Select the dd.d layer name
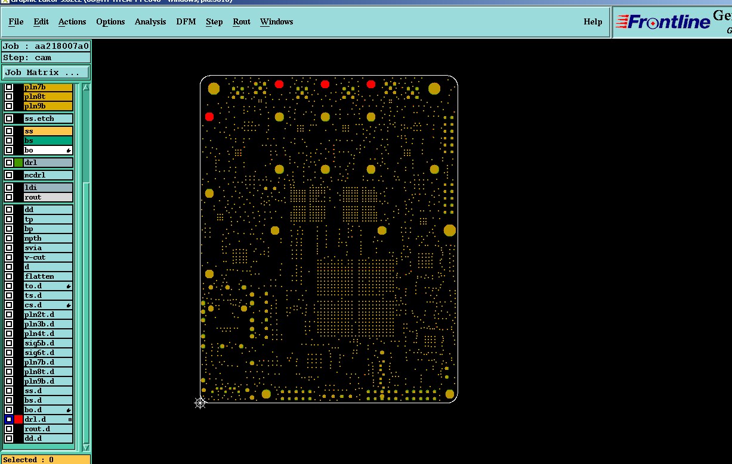Image resolution: width=732 pixels, height=464 pixels. pyautogui.click(x=48, y=438)
